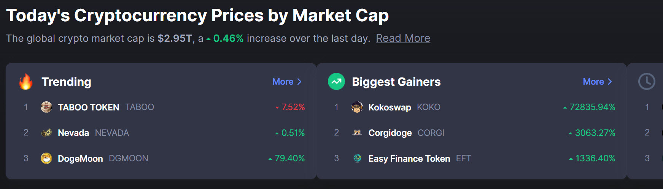Select Corgidoge from Biggest Gainers
663x189 pixels.
click(390, 133)
